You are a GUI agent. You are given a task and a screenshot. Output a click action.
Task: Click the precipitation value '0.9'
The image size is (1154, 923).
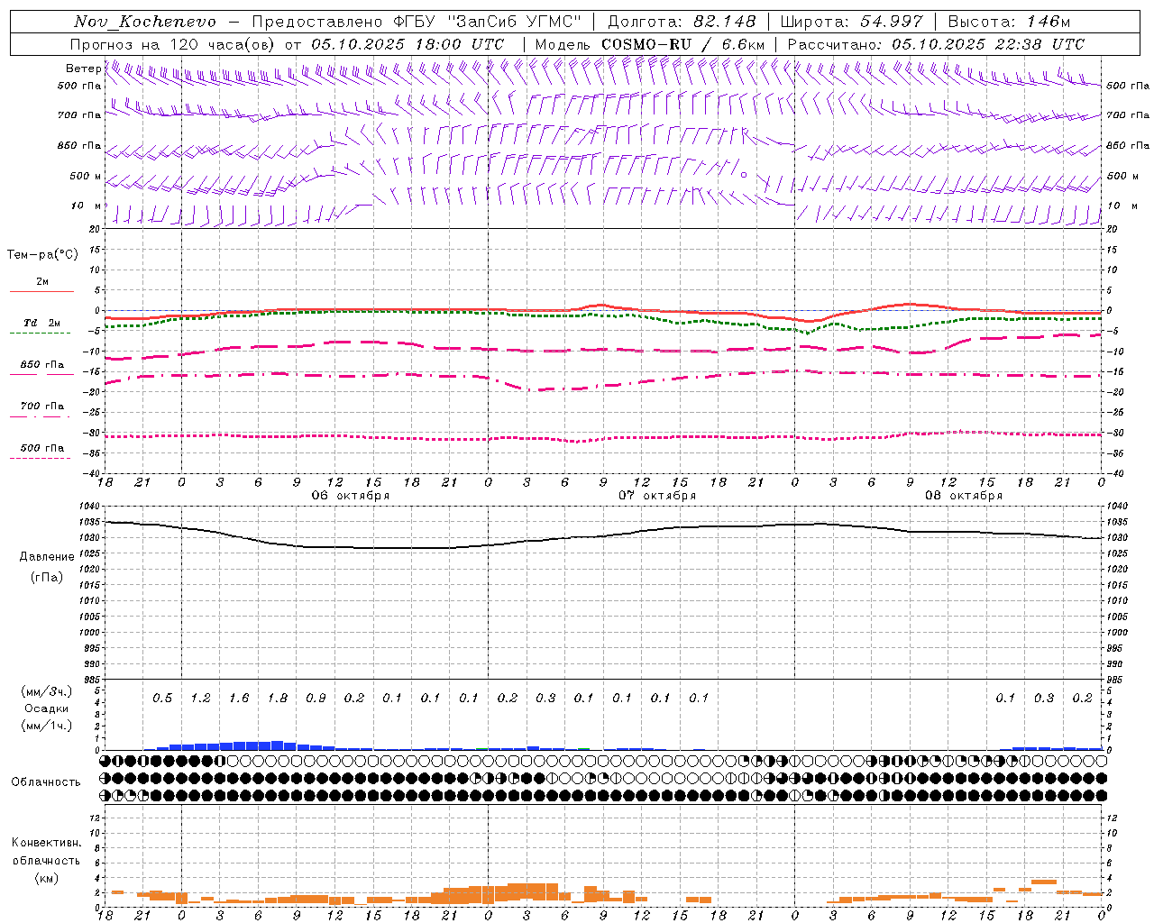[316, 698]
